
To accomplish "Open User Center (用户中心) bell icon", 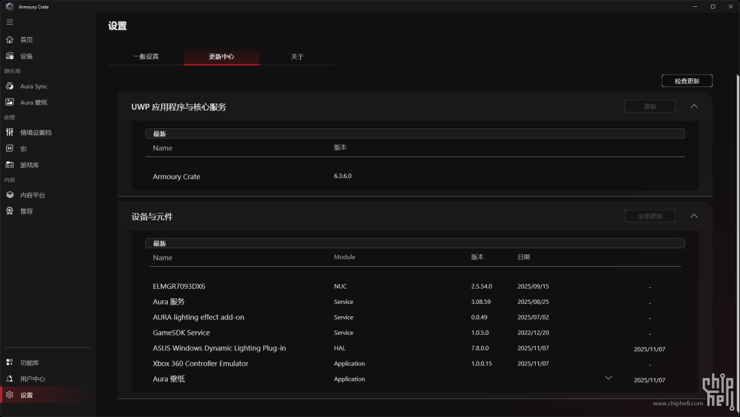I will [10, 379].
